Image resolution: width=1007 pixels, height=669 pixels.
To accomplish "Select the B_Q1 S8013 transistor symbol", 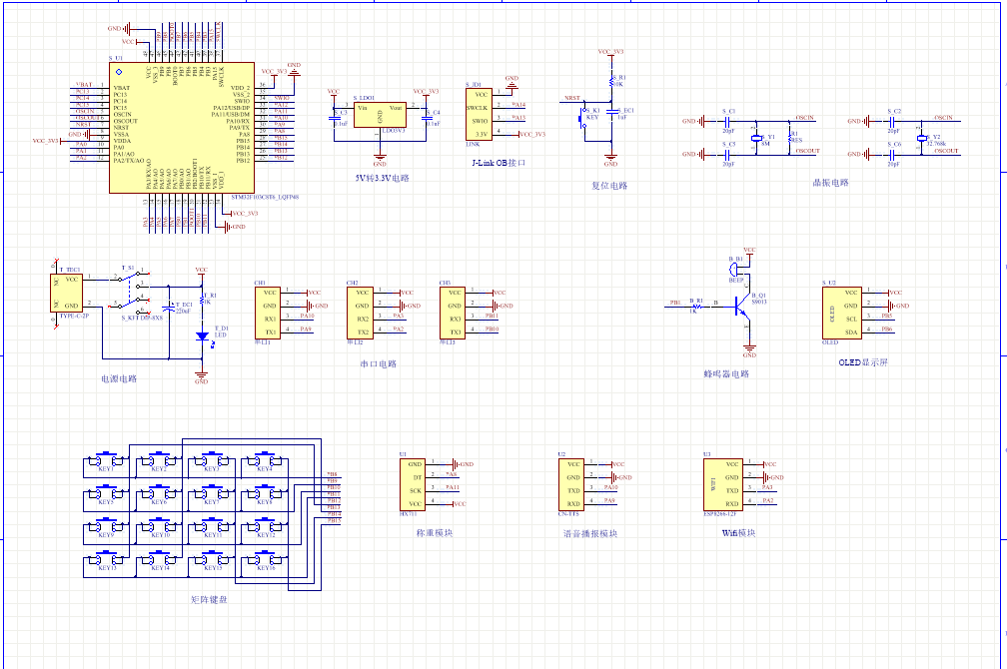I will (740, 307).
